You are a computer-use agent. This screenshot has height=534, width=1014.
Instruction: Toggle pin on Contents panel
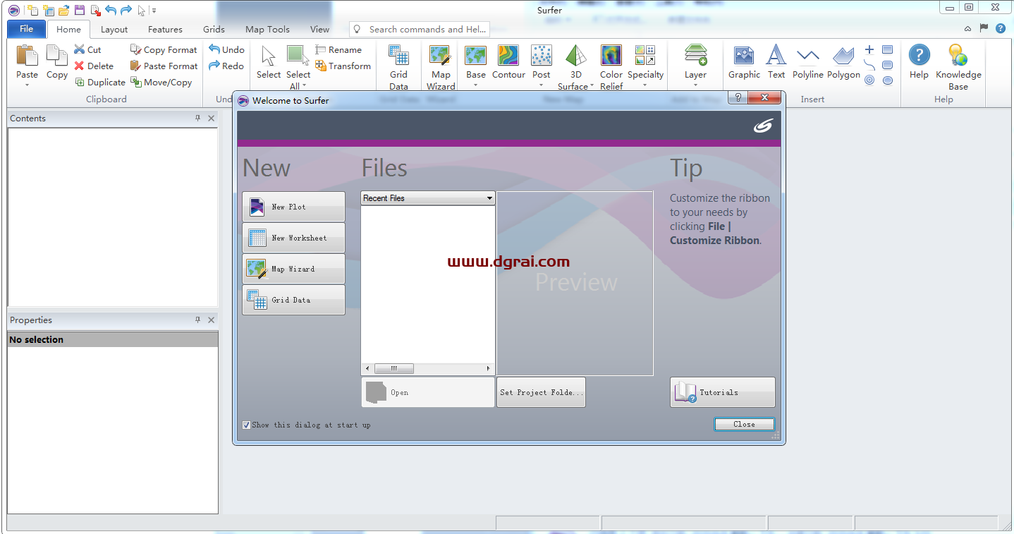click(x=198, y=119)
